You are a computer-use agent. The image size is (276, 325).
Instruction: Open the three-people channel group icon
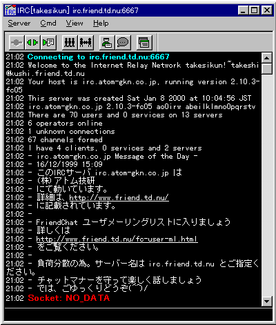click(x=70, y=43)
